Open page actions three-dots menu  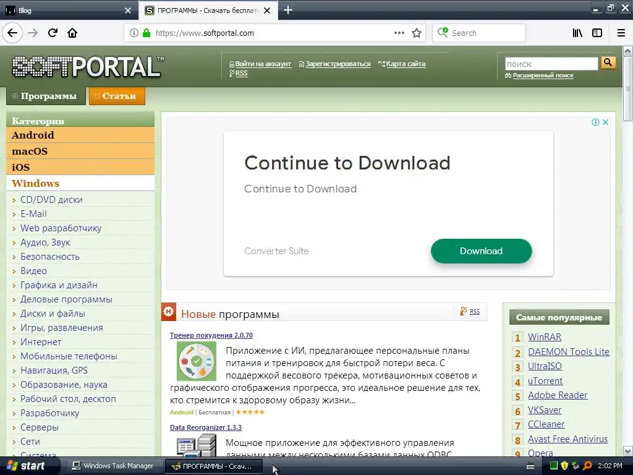(399, 33)
